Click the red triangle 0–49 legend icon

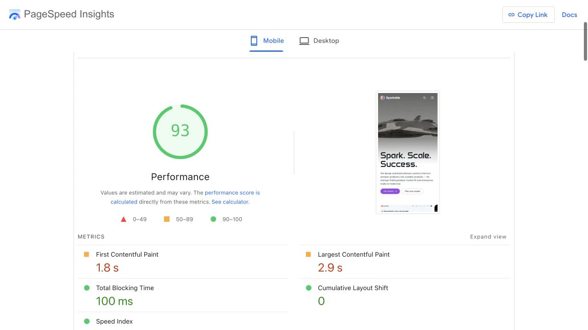pyautogui.click(x=123, y=219)
